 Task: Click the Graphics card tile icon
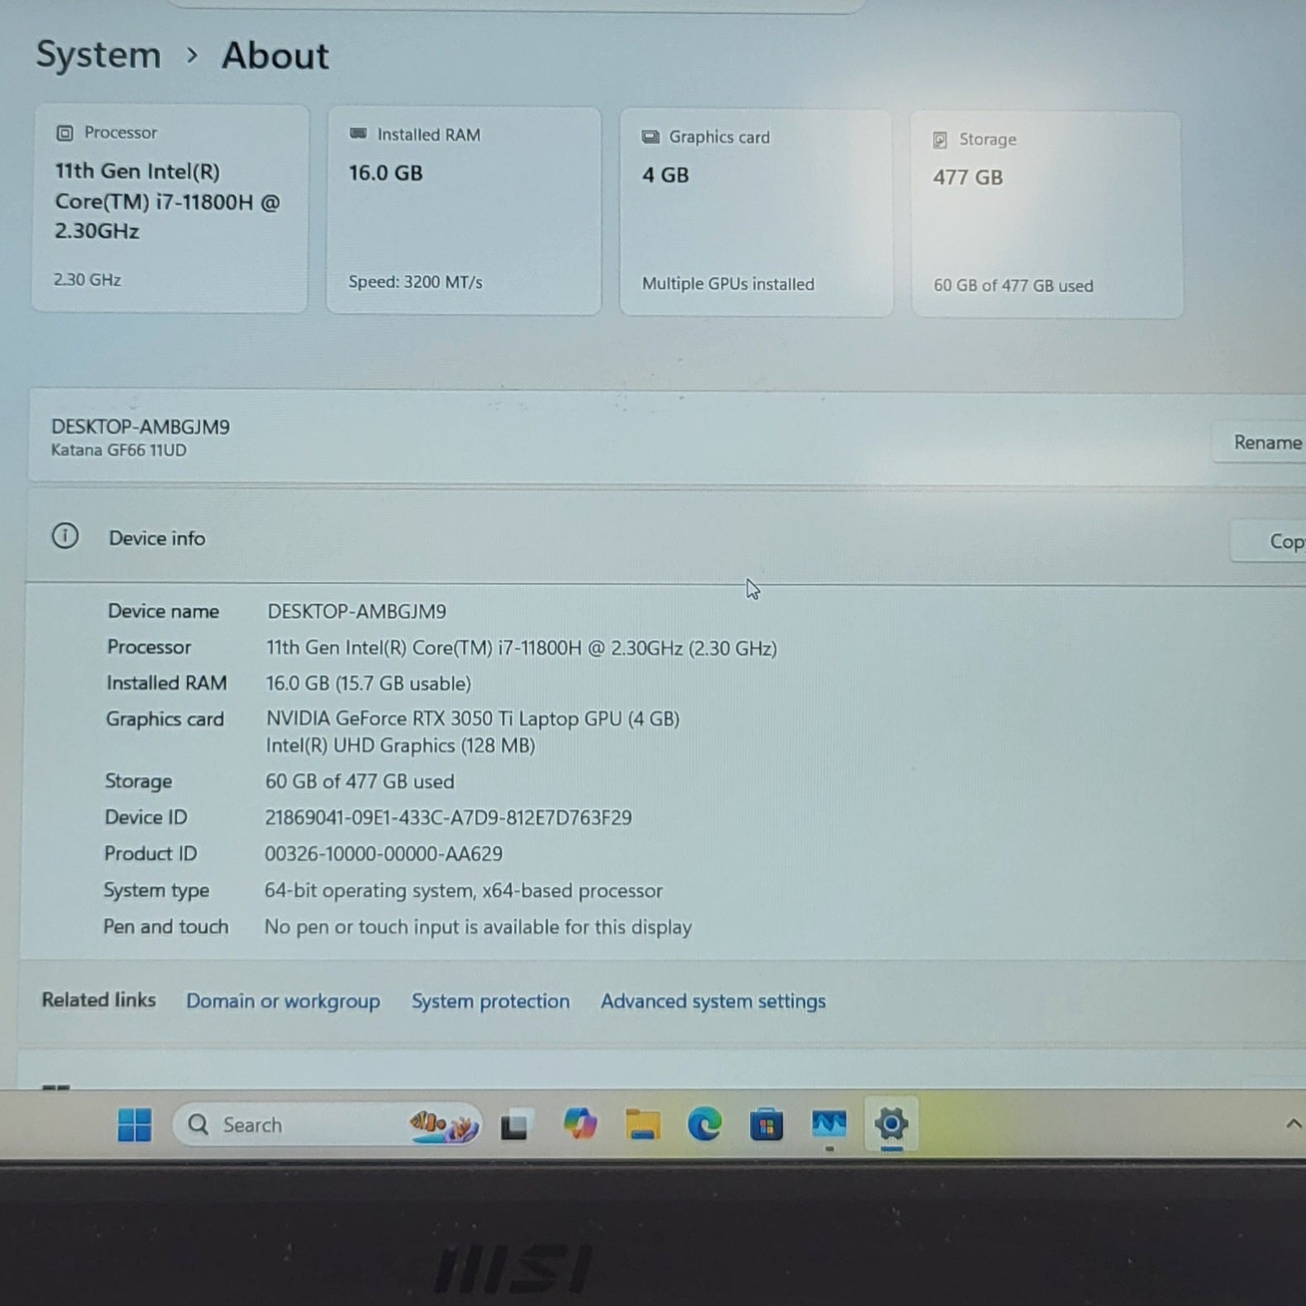[651, 137]
